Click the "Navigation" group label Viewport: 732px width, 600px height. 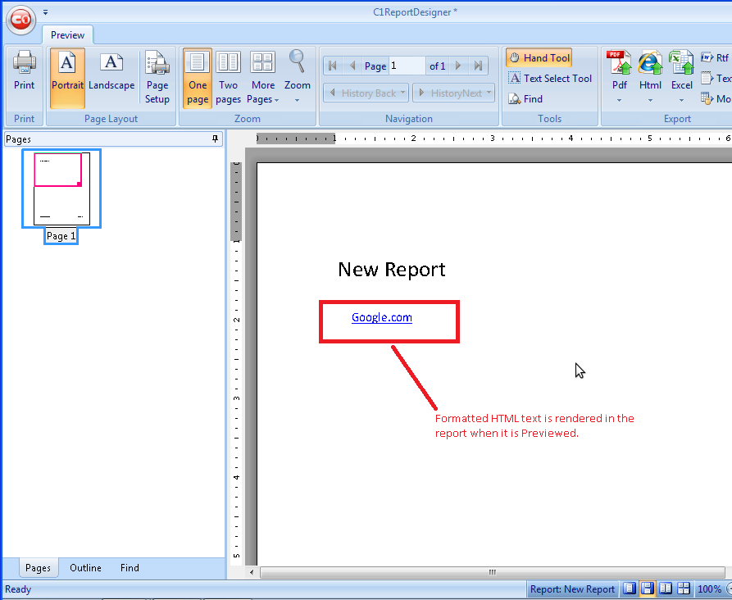[x=409, y=119]
